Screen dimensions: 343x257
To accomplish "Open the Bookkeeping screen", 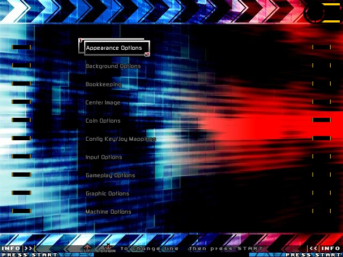I will pyautogui.click(x=103, y=85).
